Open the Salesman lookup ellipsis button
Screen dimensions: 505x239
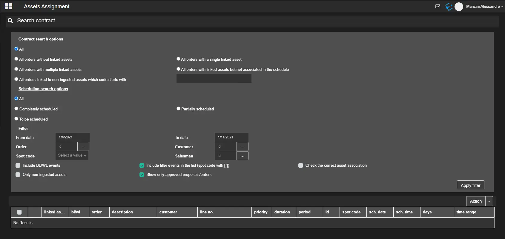point(242,156)
